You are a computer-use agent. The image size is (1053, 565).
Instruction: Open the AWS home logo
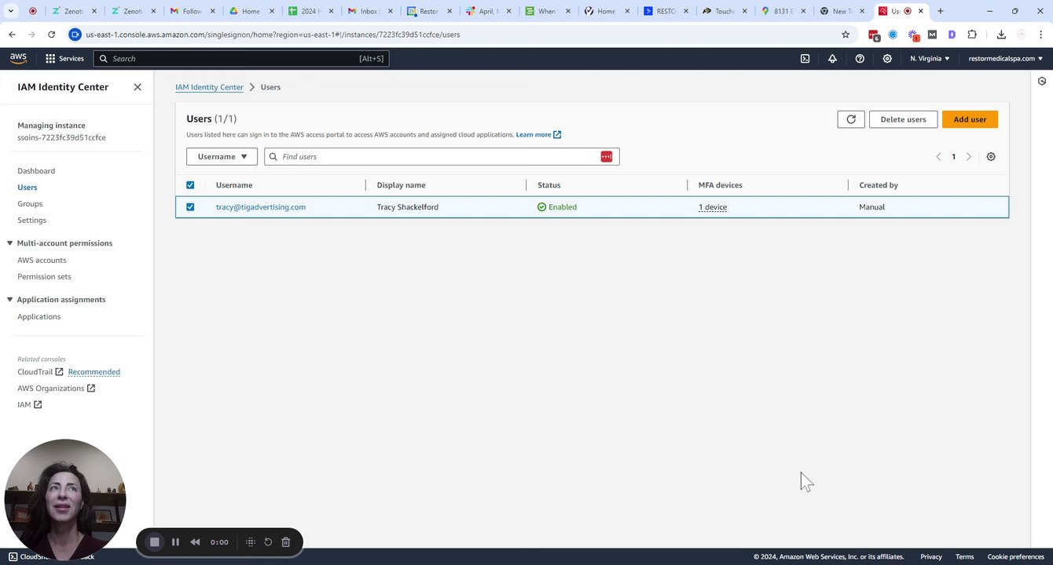point(18,58)
